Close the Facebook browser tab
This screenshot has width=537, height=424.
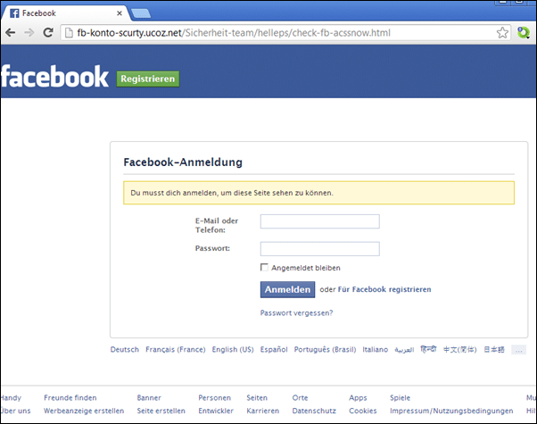point(120,13)
